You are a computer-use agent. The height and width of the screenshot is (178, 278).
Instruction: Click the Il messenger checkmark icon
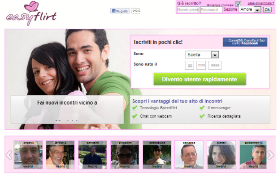point(202,108)
